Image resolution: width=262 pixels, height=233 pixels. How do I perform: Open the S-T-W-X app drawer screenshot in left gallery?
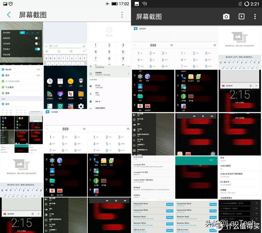65,175
